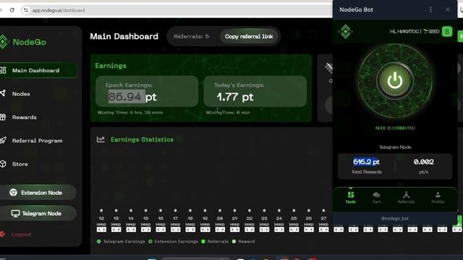463x260 pixels.
Task: Toggle the node power button in NodeGo Bot
Action: click(395, 80)
